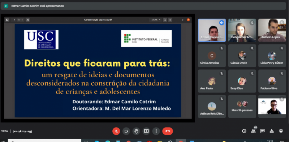289x142 pixels.
Task: Show the people list with 48 badge
Action: tap(254, 131)
